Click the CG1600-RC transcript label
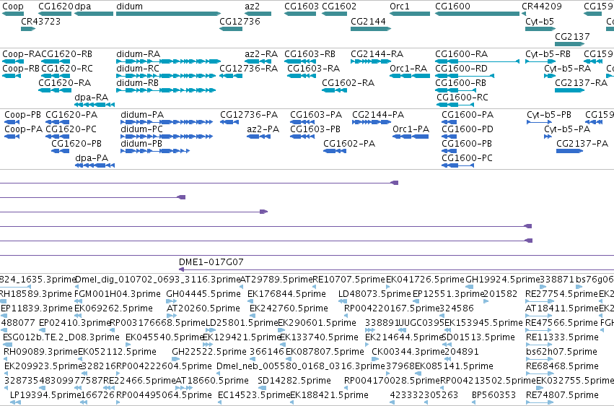Image resolution: width=614 pixels, height=406 pixels. tap(462, 98)
